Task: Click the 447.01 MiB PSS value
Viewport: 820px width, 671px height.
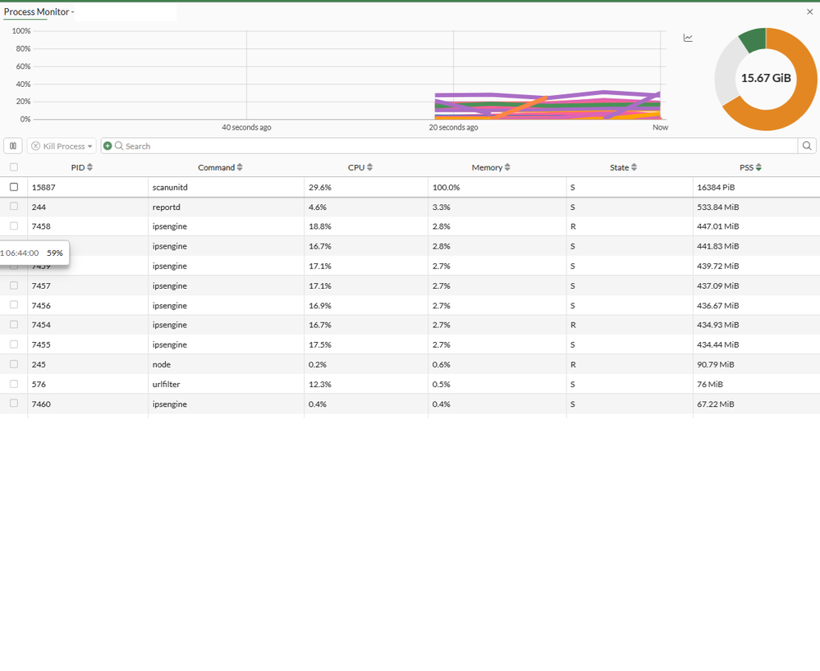Action: pyautogui.click(x=717, y=226)
